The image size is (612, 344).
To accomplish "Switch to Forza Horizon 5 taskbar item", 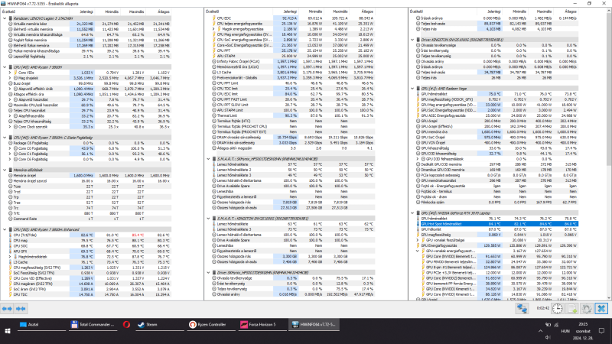I will coord(262,324).
